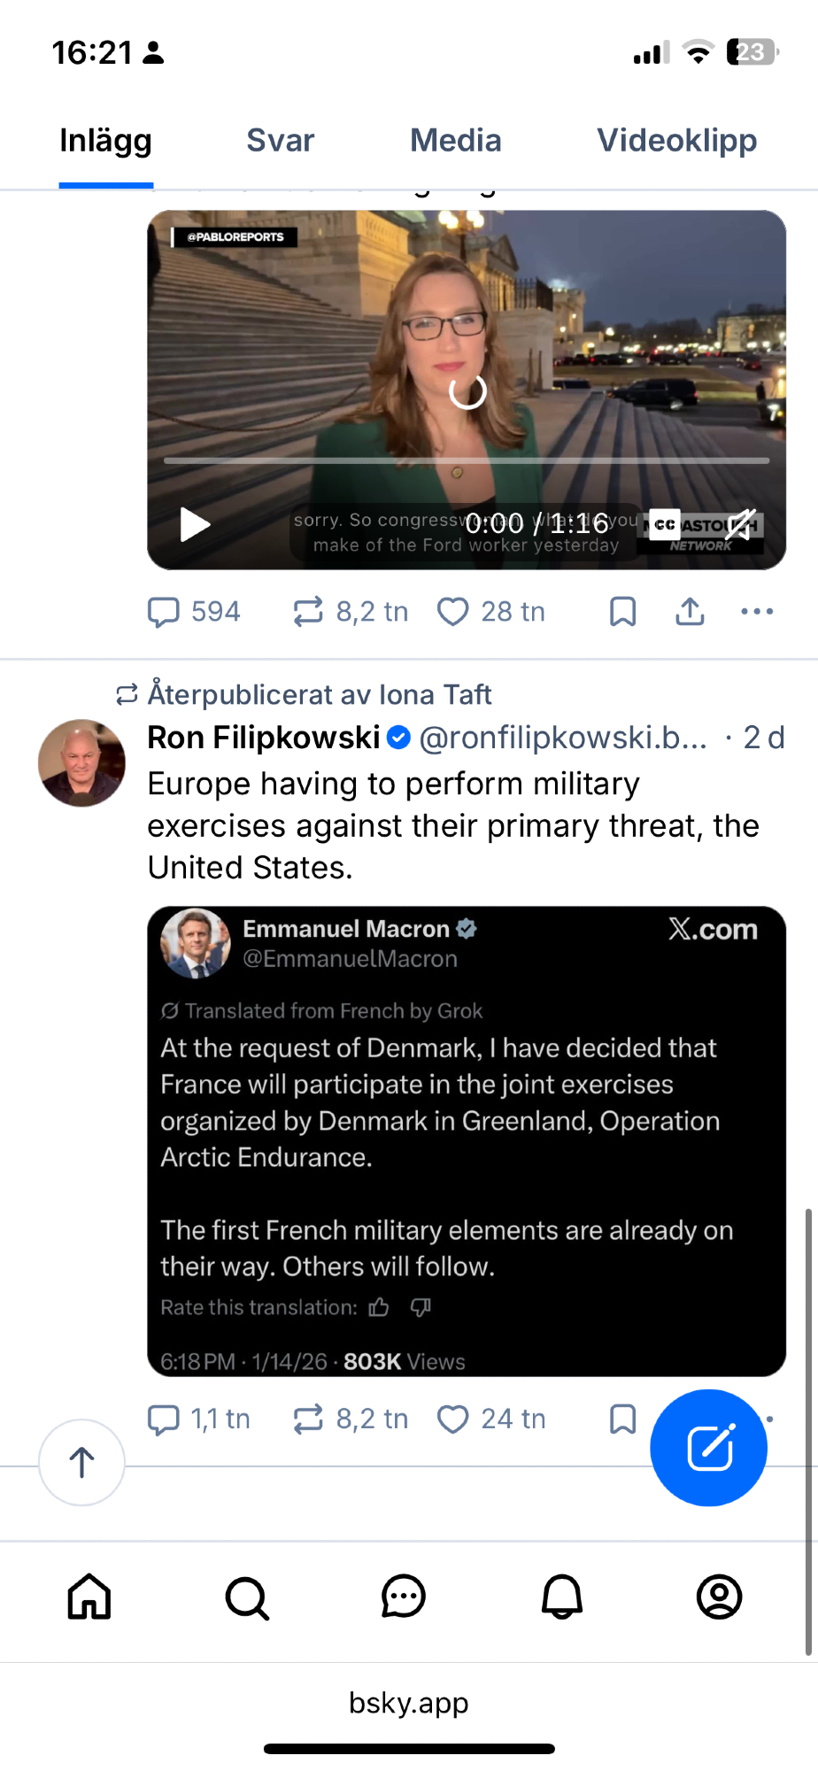Open reposter Iona Taft's profile link
This screenshot has height=1771, width=818.
(435, 694)
